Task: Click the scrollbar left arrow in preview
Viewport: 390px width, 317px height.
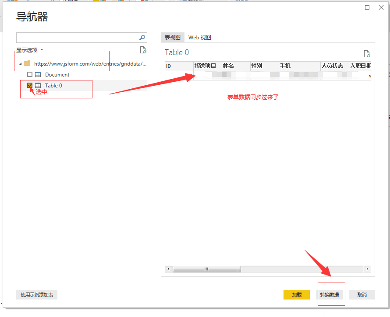Action: 168,269
